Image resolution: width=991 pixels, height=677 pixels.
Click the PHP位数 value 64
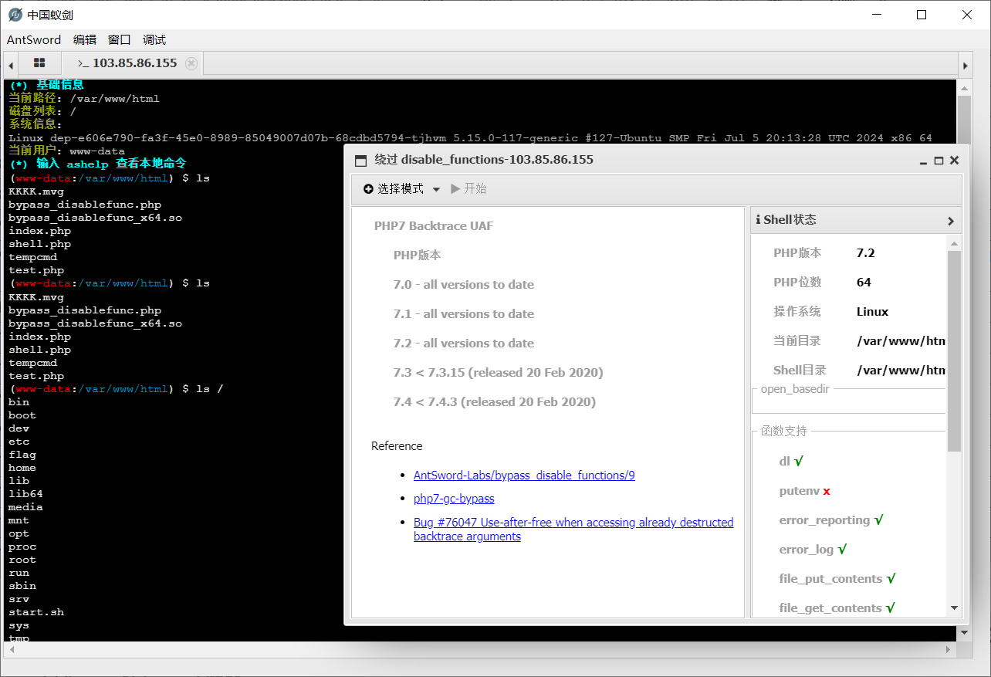tap(864, 283)
